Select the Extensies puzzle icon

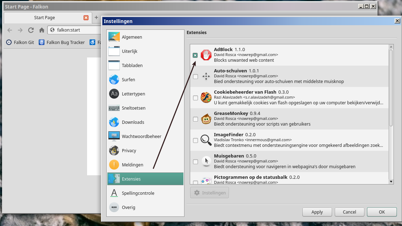(x=114, y=179)
